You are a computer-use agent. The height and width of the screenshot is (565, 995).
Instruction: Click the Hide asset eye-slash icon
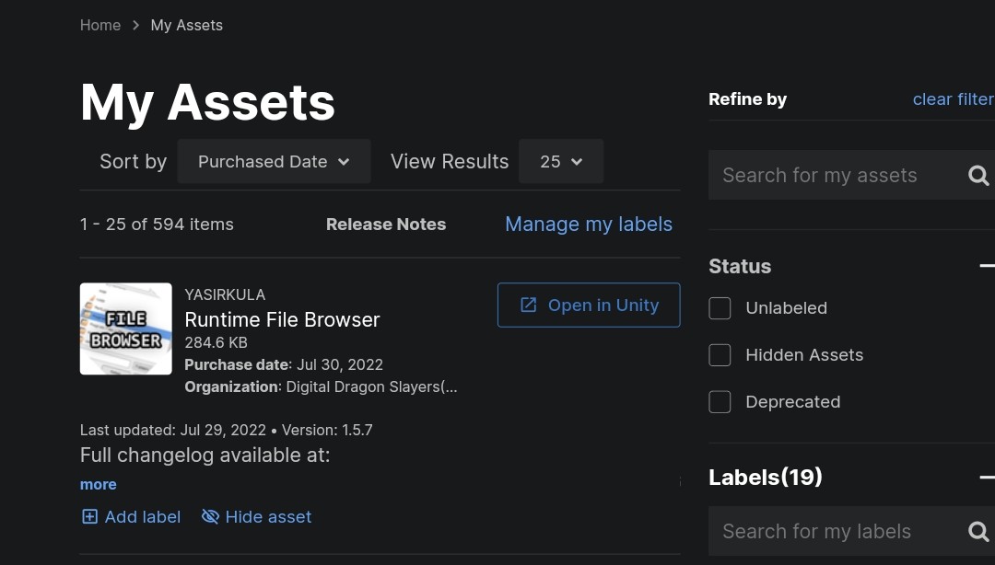pyautogui.click(x=209, y=516)
